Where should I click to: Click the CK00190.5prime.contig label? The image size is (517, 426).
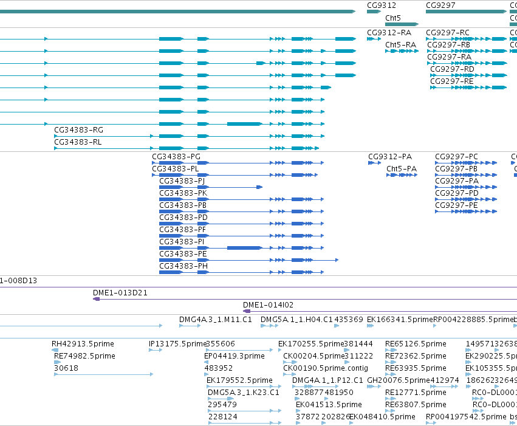tap(326, 368)
